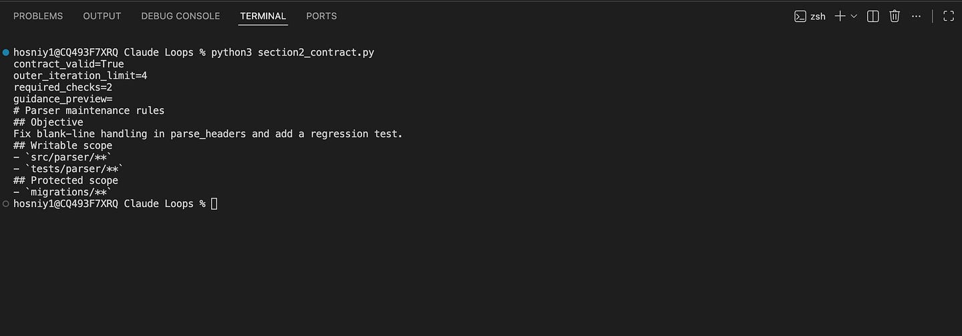Viewport: 962px width, 336px height.
Task: Maximize the panel size
Action: (x=948, y=16)
